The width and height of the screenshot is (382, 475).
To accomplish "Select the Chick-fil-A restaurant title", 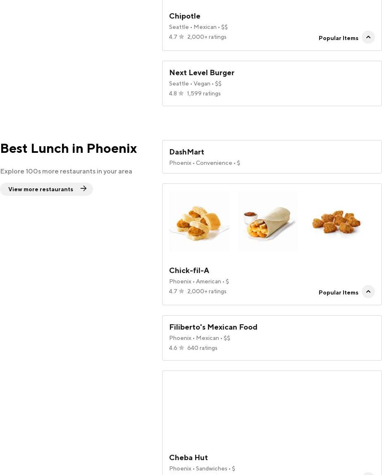I will (x=189, y=271).
